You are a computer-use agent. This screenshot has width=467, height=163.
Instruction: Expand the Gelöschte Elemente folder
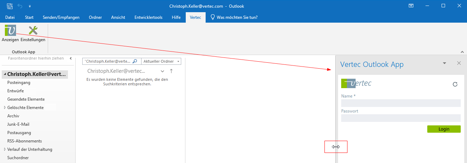tap(5, 108)
